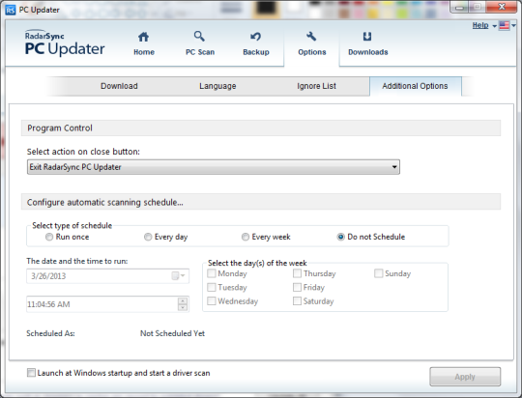Expand the Help menu arrow
This screenshot has width=522, height=398.
494,26
